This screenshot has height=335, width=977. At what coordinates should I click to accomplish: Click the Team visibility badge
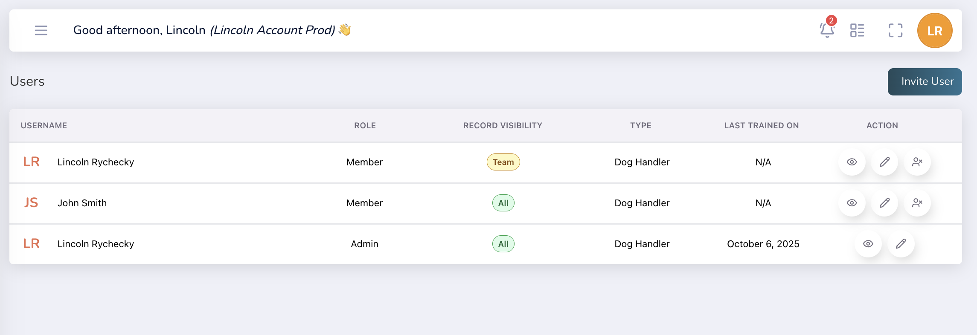[x=503, y=162]
